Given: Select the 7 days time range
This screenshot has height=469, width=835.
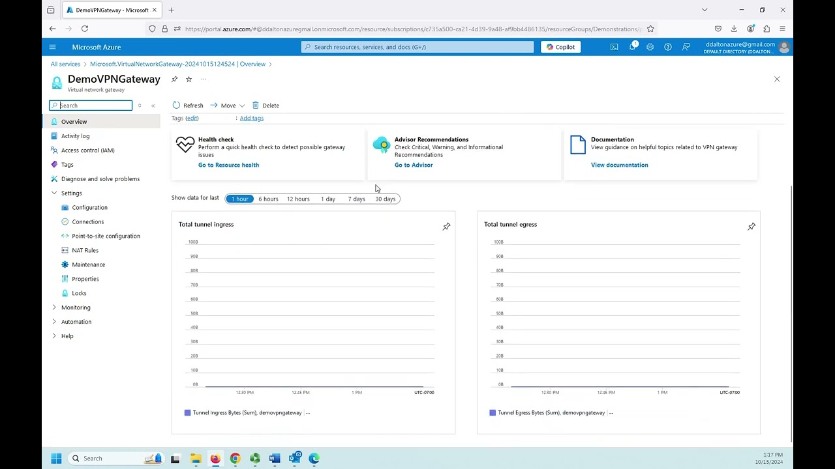Looking at the screenshot, I should (x=356, y=199).
